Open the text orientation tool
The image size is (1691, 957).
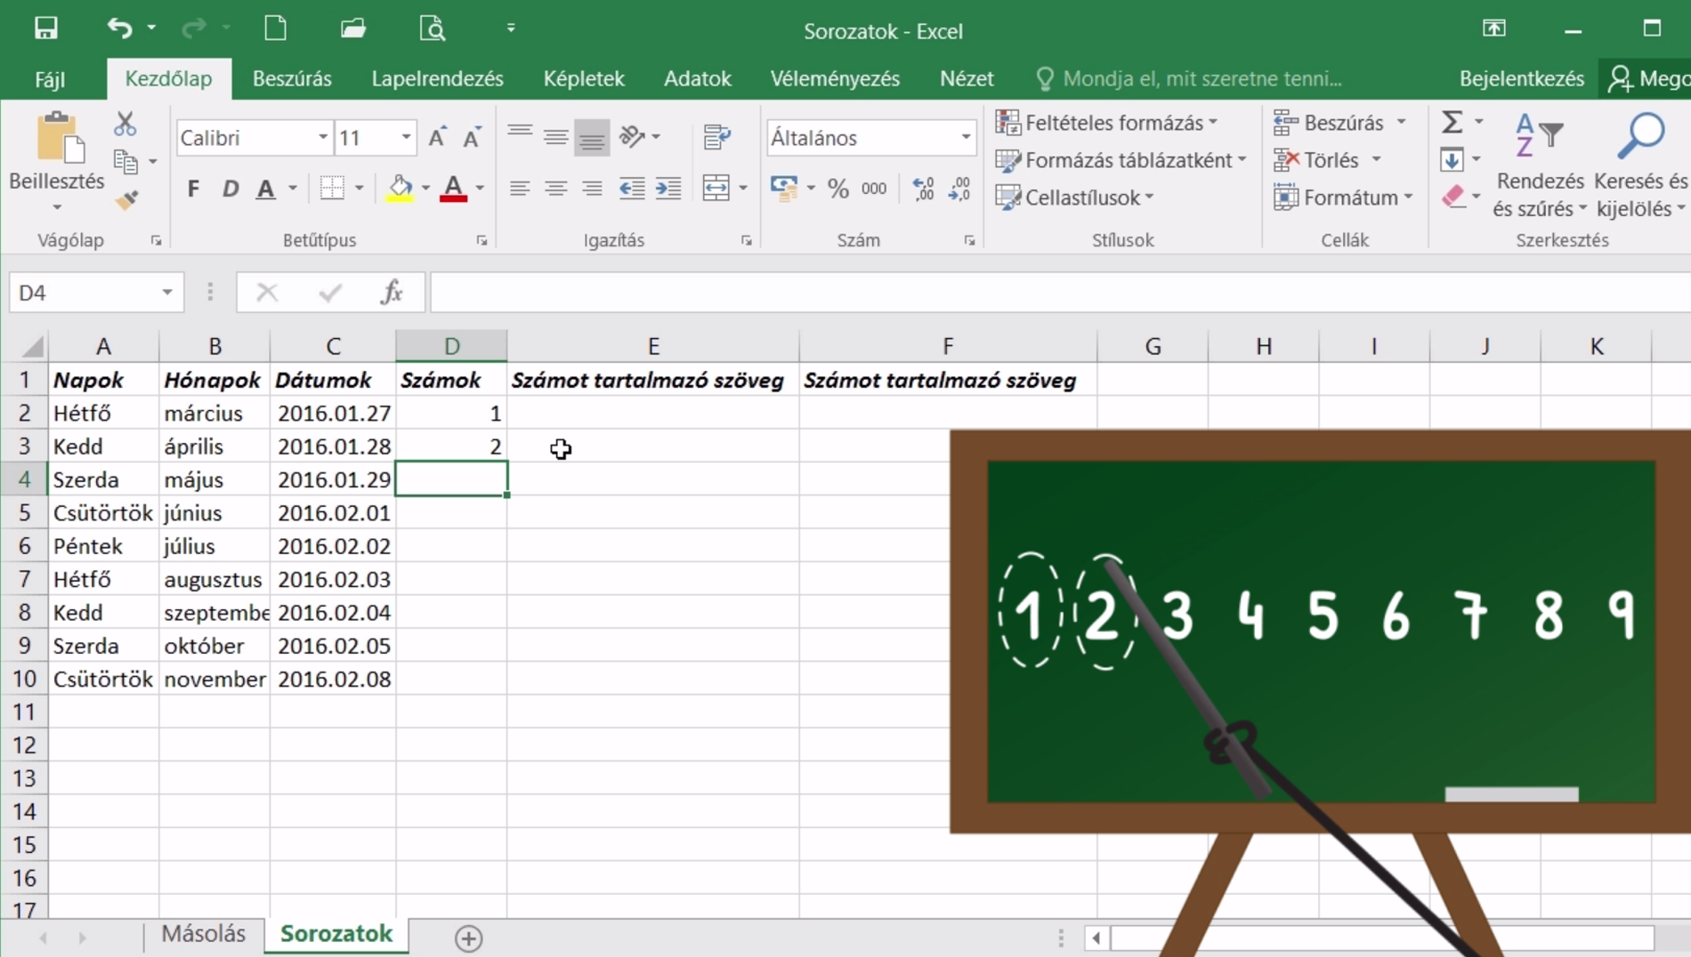point(633,137)
